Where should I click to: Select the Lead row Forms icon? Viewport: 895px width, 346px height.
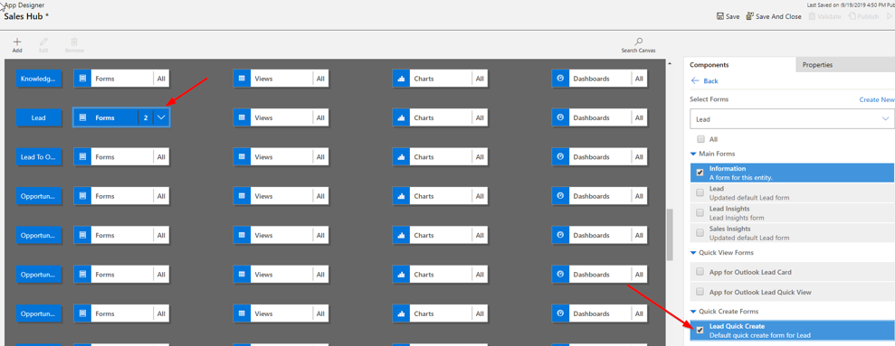coord(82,117)
